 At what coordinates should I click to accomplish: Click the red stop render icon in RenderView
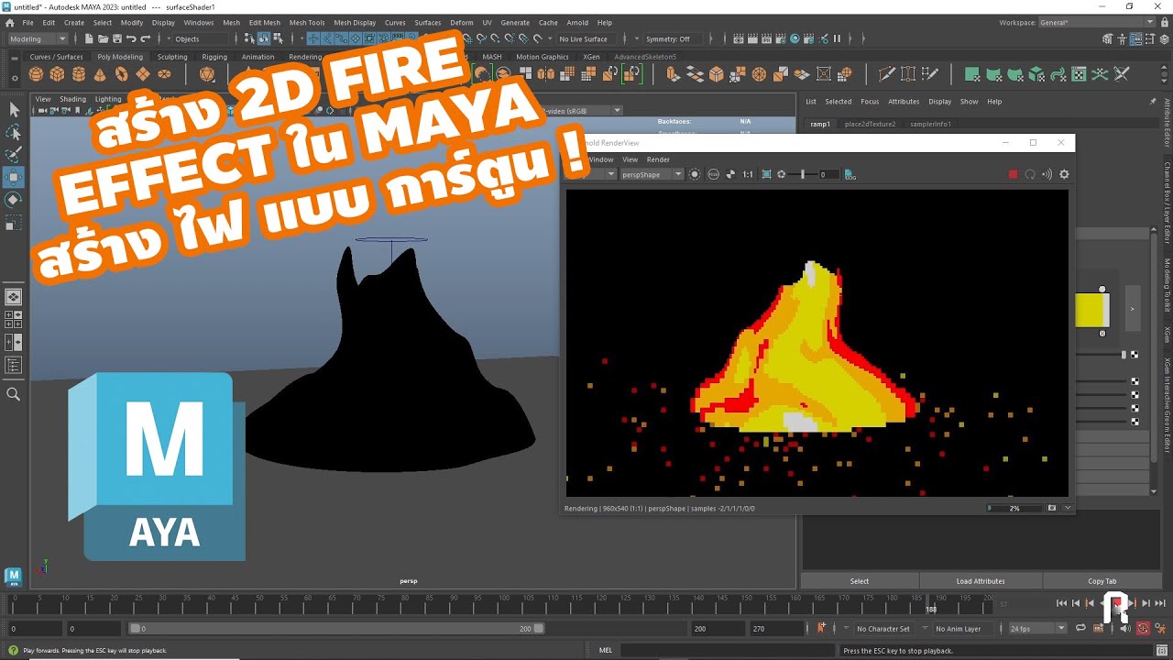(x=1013, y=174)
